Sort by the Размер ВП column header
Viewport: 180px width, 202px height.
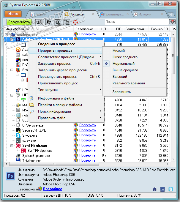click(159, 29)
